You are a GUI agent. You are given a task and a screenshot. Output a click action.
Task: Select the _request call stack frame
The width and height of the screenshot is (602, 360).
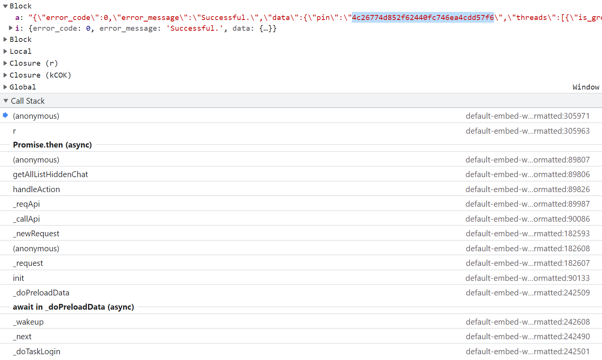pos(28,263)
